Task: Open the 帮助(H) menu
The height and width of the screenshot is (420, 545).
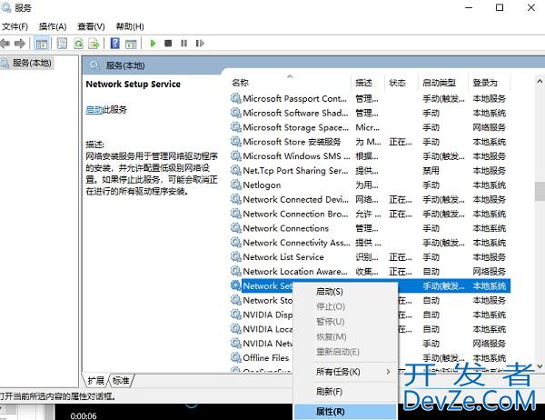Action: click(x=130, y=26)
